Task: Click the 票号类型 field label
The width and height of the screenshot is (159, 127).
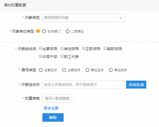Action: pyautogui.click(x=29, y=70)
